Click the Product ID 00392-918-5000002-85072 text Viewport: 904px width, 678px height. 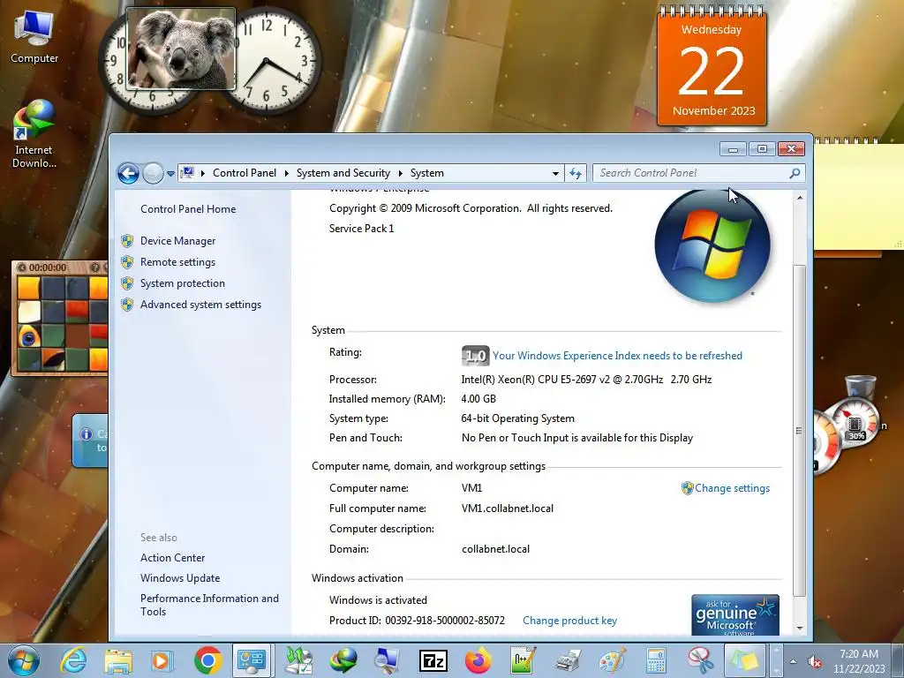[x=417, y=621]
